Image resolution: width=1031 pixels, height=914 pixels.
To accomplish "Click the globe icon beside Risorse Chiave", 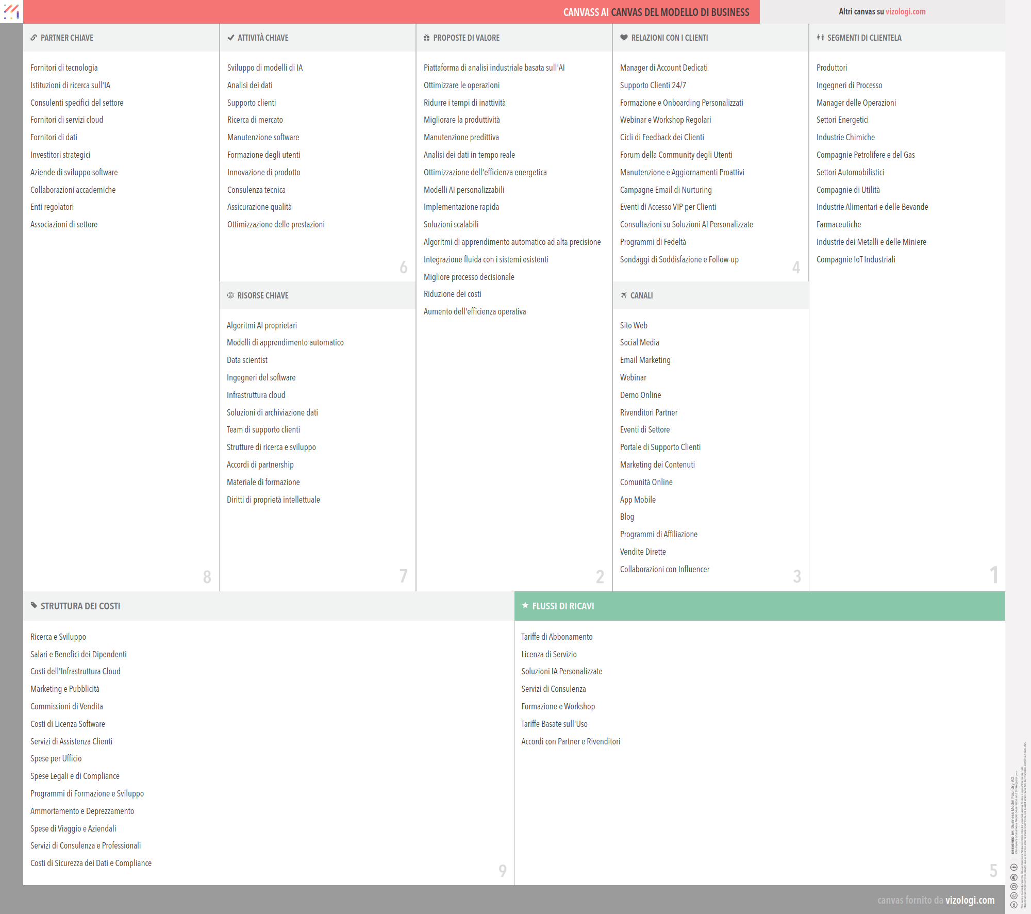I will pos(230,295).
